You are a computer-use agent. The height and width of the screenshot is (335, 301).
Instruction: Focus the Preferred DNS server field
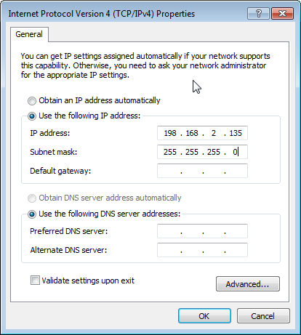tap(202, 231)
